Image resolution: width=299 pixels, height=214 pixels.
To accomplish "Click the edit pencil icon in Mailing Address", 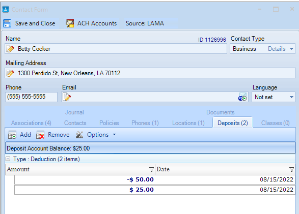I will coord(10,73).
